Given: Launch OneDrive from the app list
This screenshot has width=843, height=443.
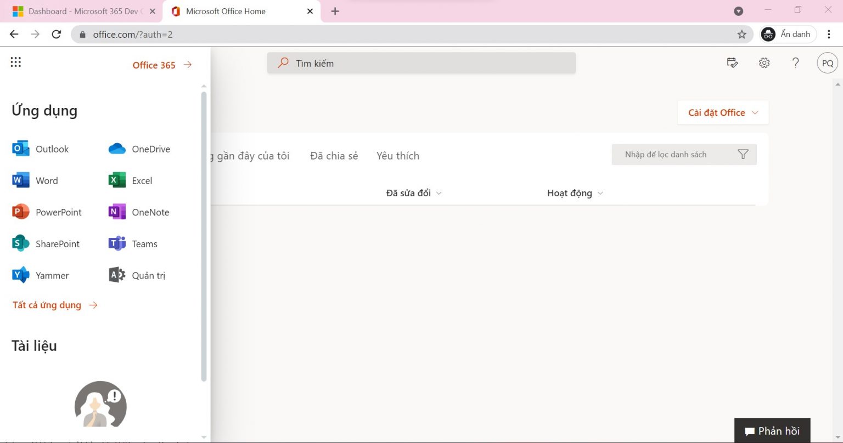Looking at the screenshot, I should pos(117,149).
